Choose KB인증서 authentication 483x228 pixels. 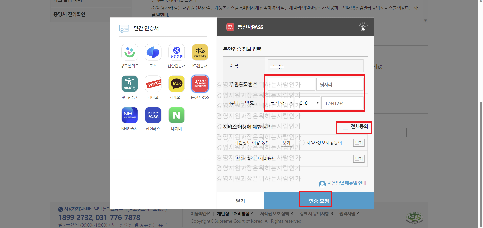point(200,53)
